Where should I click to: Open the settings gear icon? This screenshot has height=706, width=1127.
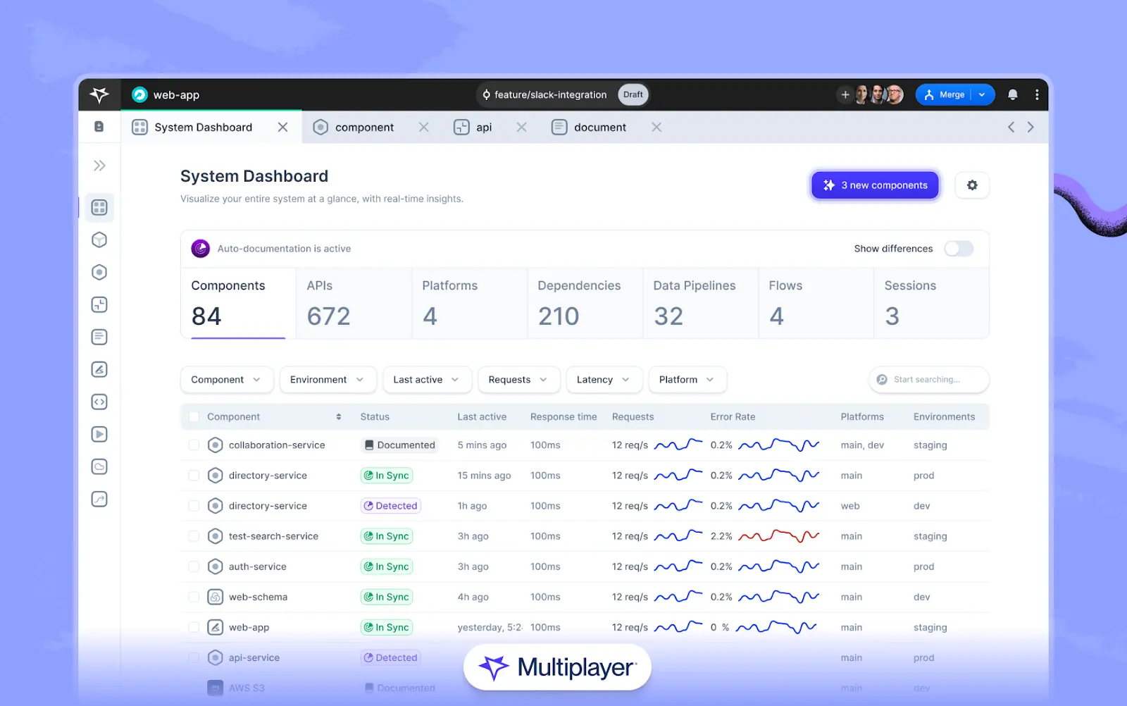pos(972,185)
